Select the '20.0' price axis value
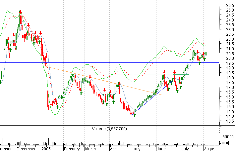Image resolution: width=235 pixels, height=151 pixels. tap(230, 58)
